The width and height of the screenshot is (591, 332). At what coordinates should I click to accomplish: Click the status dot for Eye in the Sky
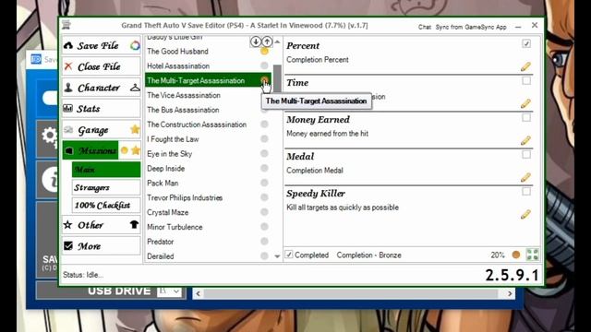(264, 154)
